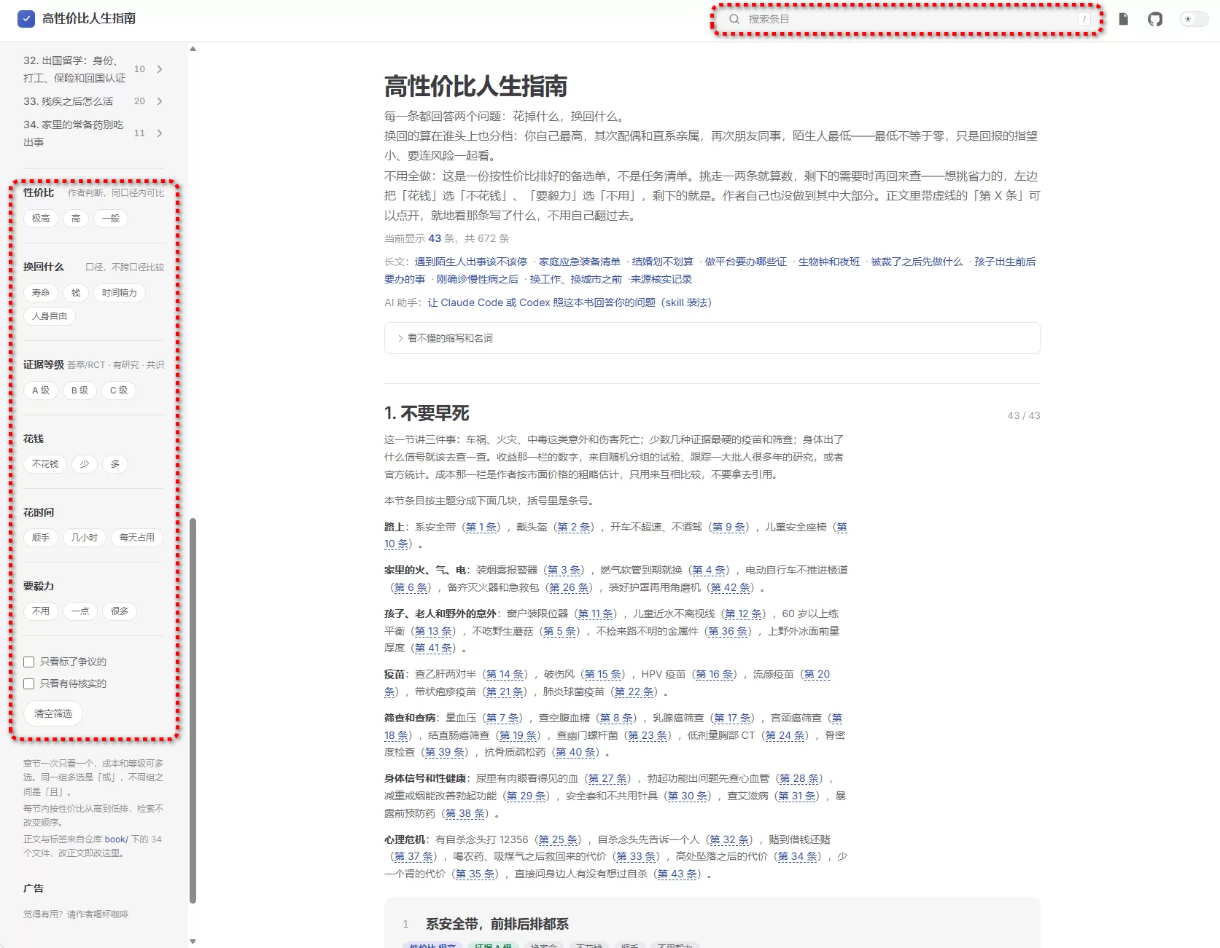The height and width of the screenshot is (948, 1220).
Task: Check 只看标了争议的 checkbox
Action: coord(29,662)
